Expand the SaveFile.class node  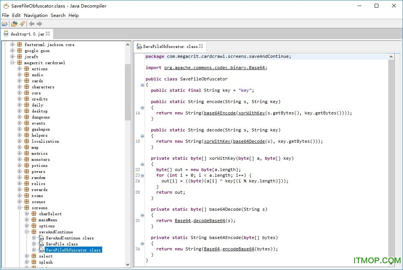[34, 244]
